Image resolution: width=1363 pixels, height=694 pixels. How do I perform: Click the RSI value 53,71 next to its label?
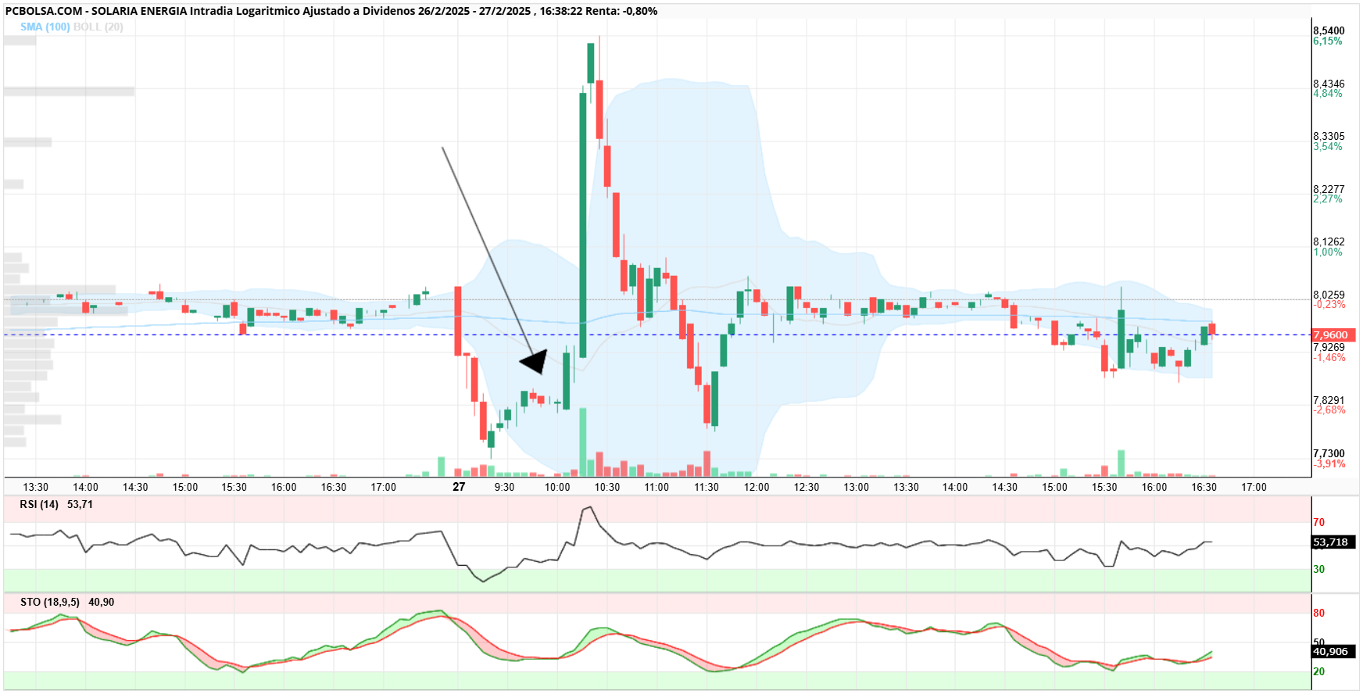point(80,504)
